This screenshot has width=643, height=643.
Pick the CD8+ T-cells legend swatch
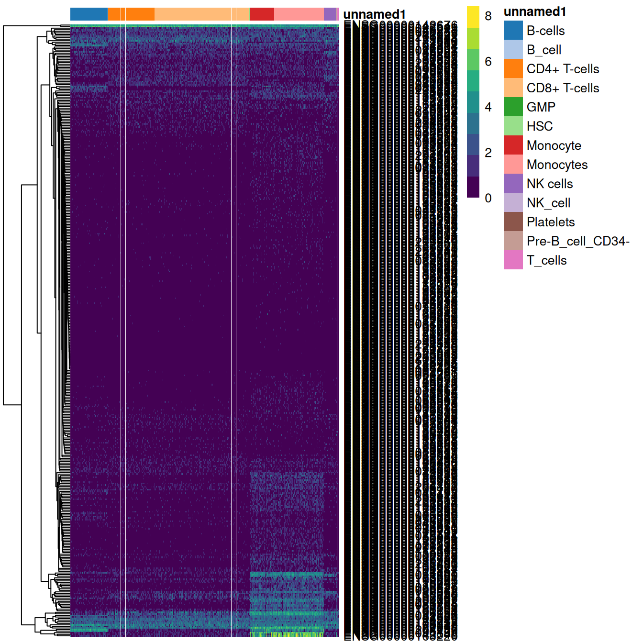[513, 88]
